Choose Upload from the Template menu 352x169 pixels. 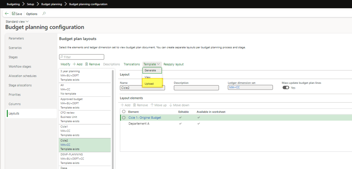pyautogui.click(x=149, y=84)
